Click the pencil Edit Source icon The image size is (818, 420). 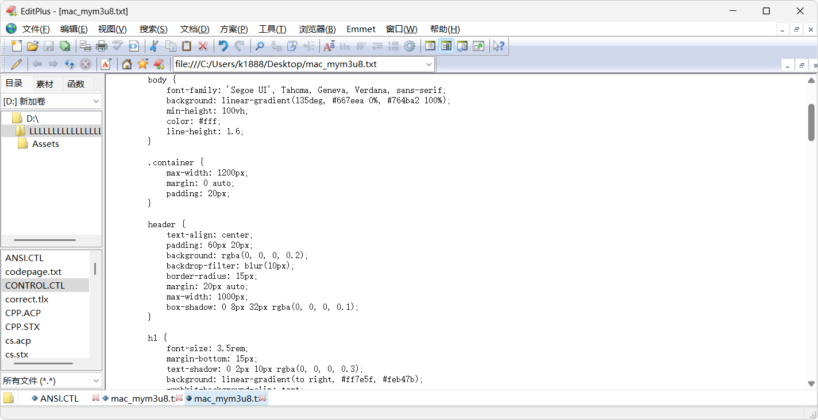pos(17,64)
